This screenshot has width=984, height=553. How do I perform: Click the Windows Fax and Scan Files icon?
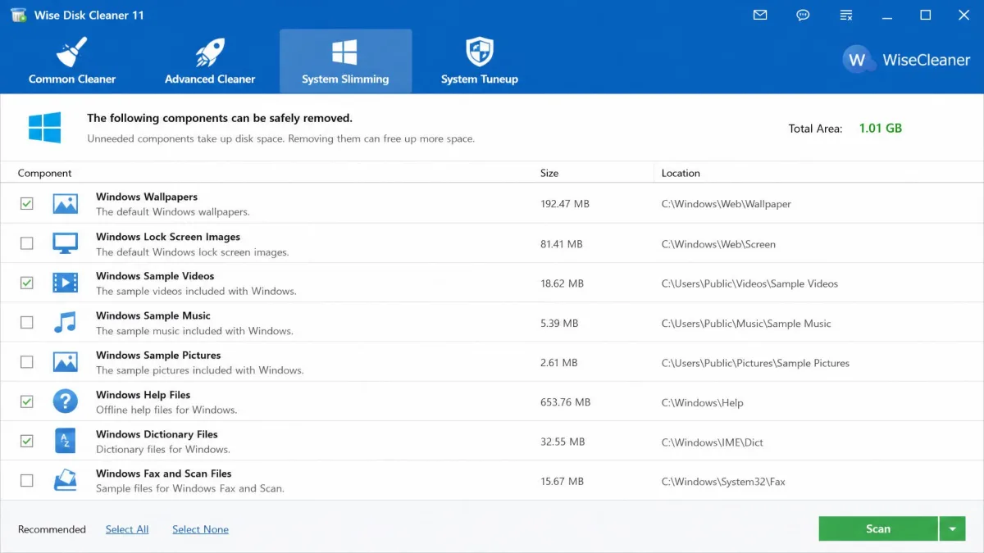tap(65, 480)
